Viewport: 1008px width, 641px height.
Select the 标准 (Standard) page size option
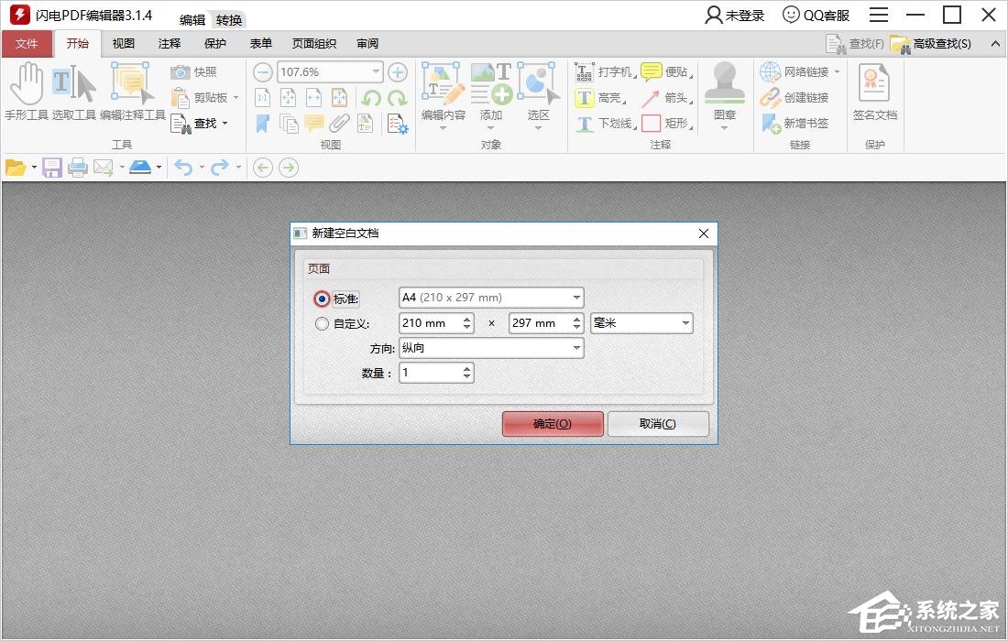[323, 299]
